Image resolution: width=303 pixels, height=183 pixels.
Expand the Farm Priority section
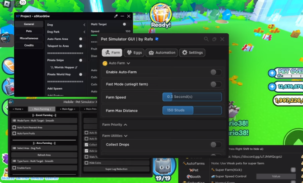click(126, 125)
